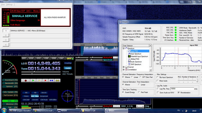
Task: Select ECSS demodulation mode
Action: point(32,58)
